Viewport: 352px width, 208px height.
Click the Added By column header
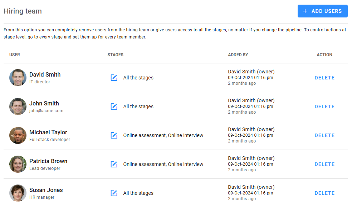[x=238, y=55]
